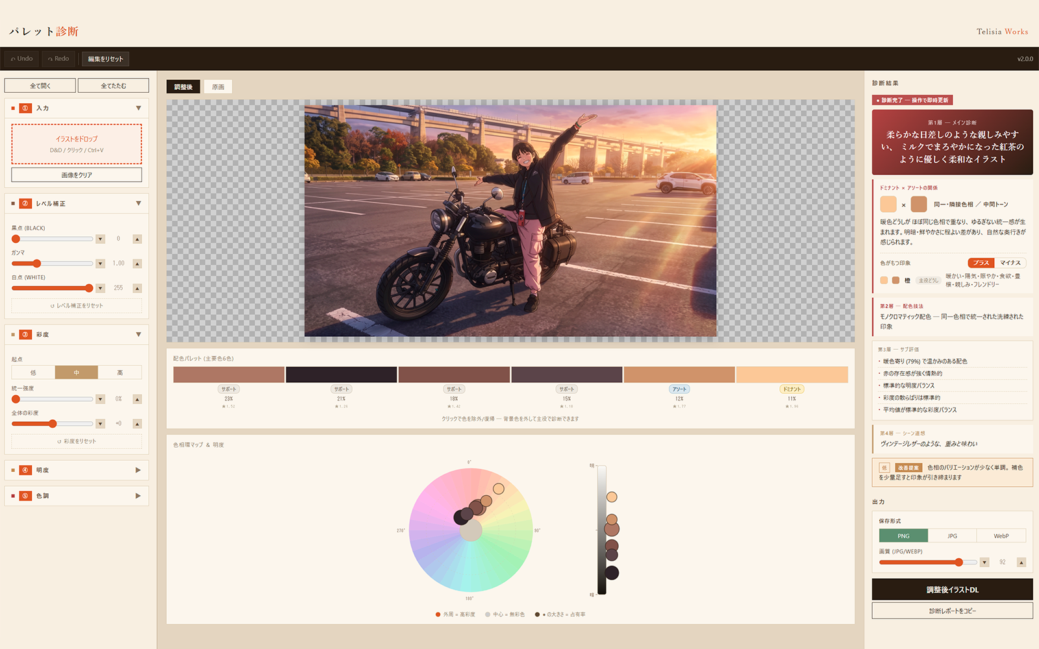The height and width of the screenshot is (649, 1039).
Task: Select 高 saturation starting point
Action: click(x=120, y=373)
